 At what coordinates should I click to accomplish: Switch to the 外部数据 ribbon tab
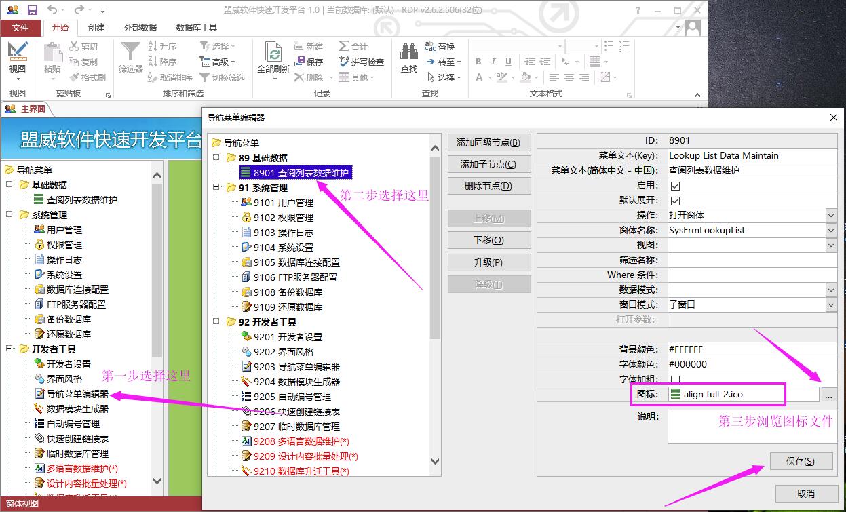pos(140,28)
